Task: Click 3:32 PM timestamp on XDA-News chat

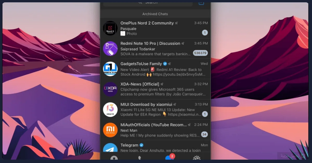Action: point(201,84)
